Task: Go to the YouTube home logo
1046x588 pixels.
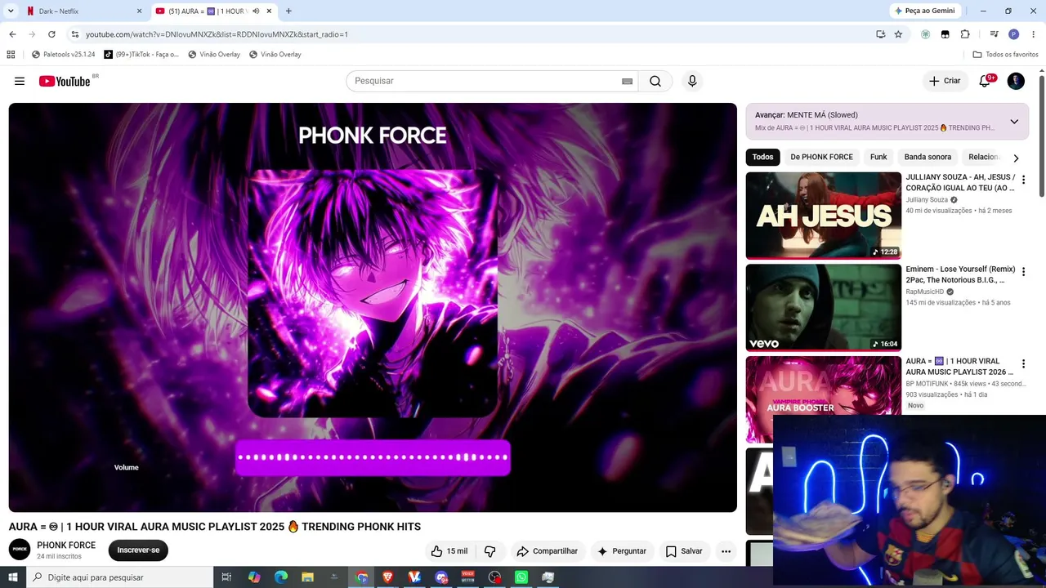Action: [65, 81]
